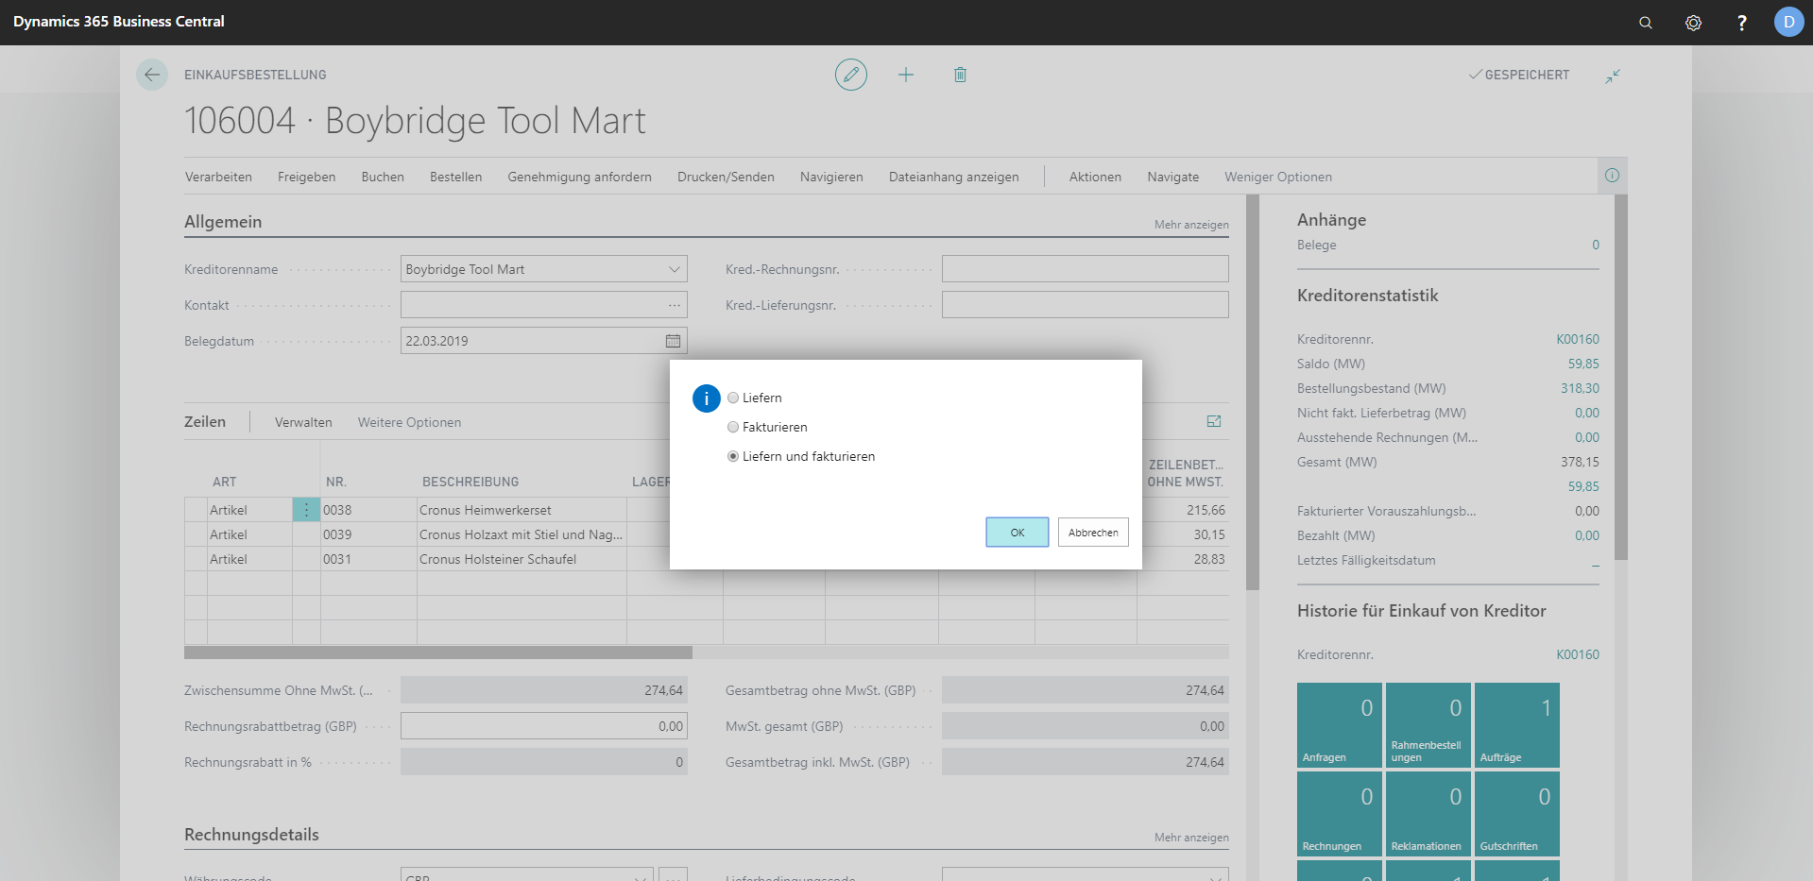This screenshot has width=1813, height=881.
Task: Open the Aktionen menu
Action: point(1095,177)
